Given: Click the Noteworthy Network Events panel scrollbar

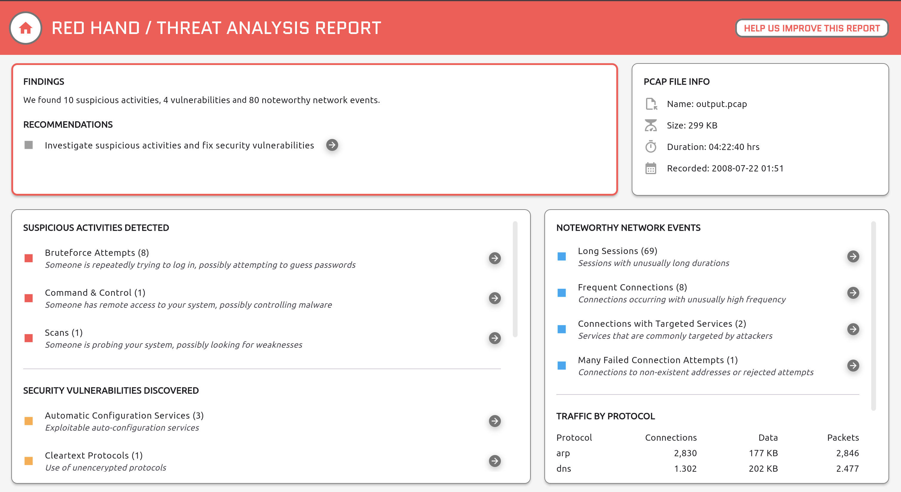Looking at the screenshot, I should (x=873, y=316).
